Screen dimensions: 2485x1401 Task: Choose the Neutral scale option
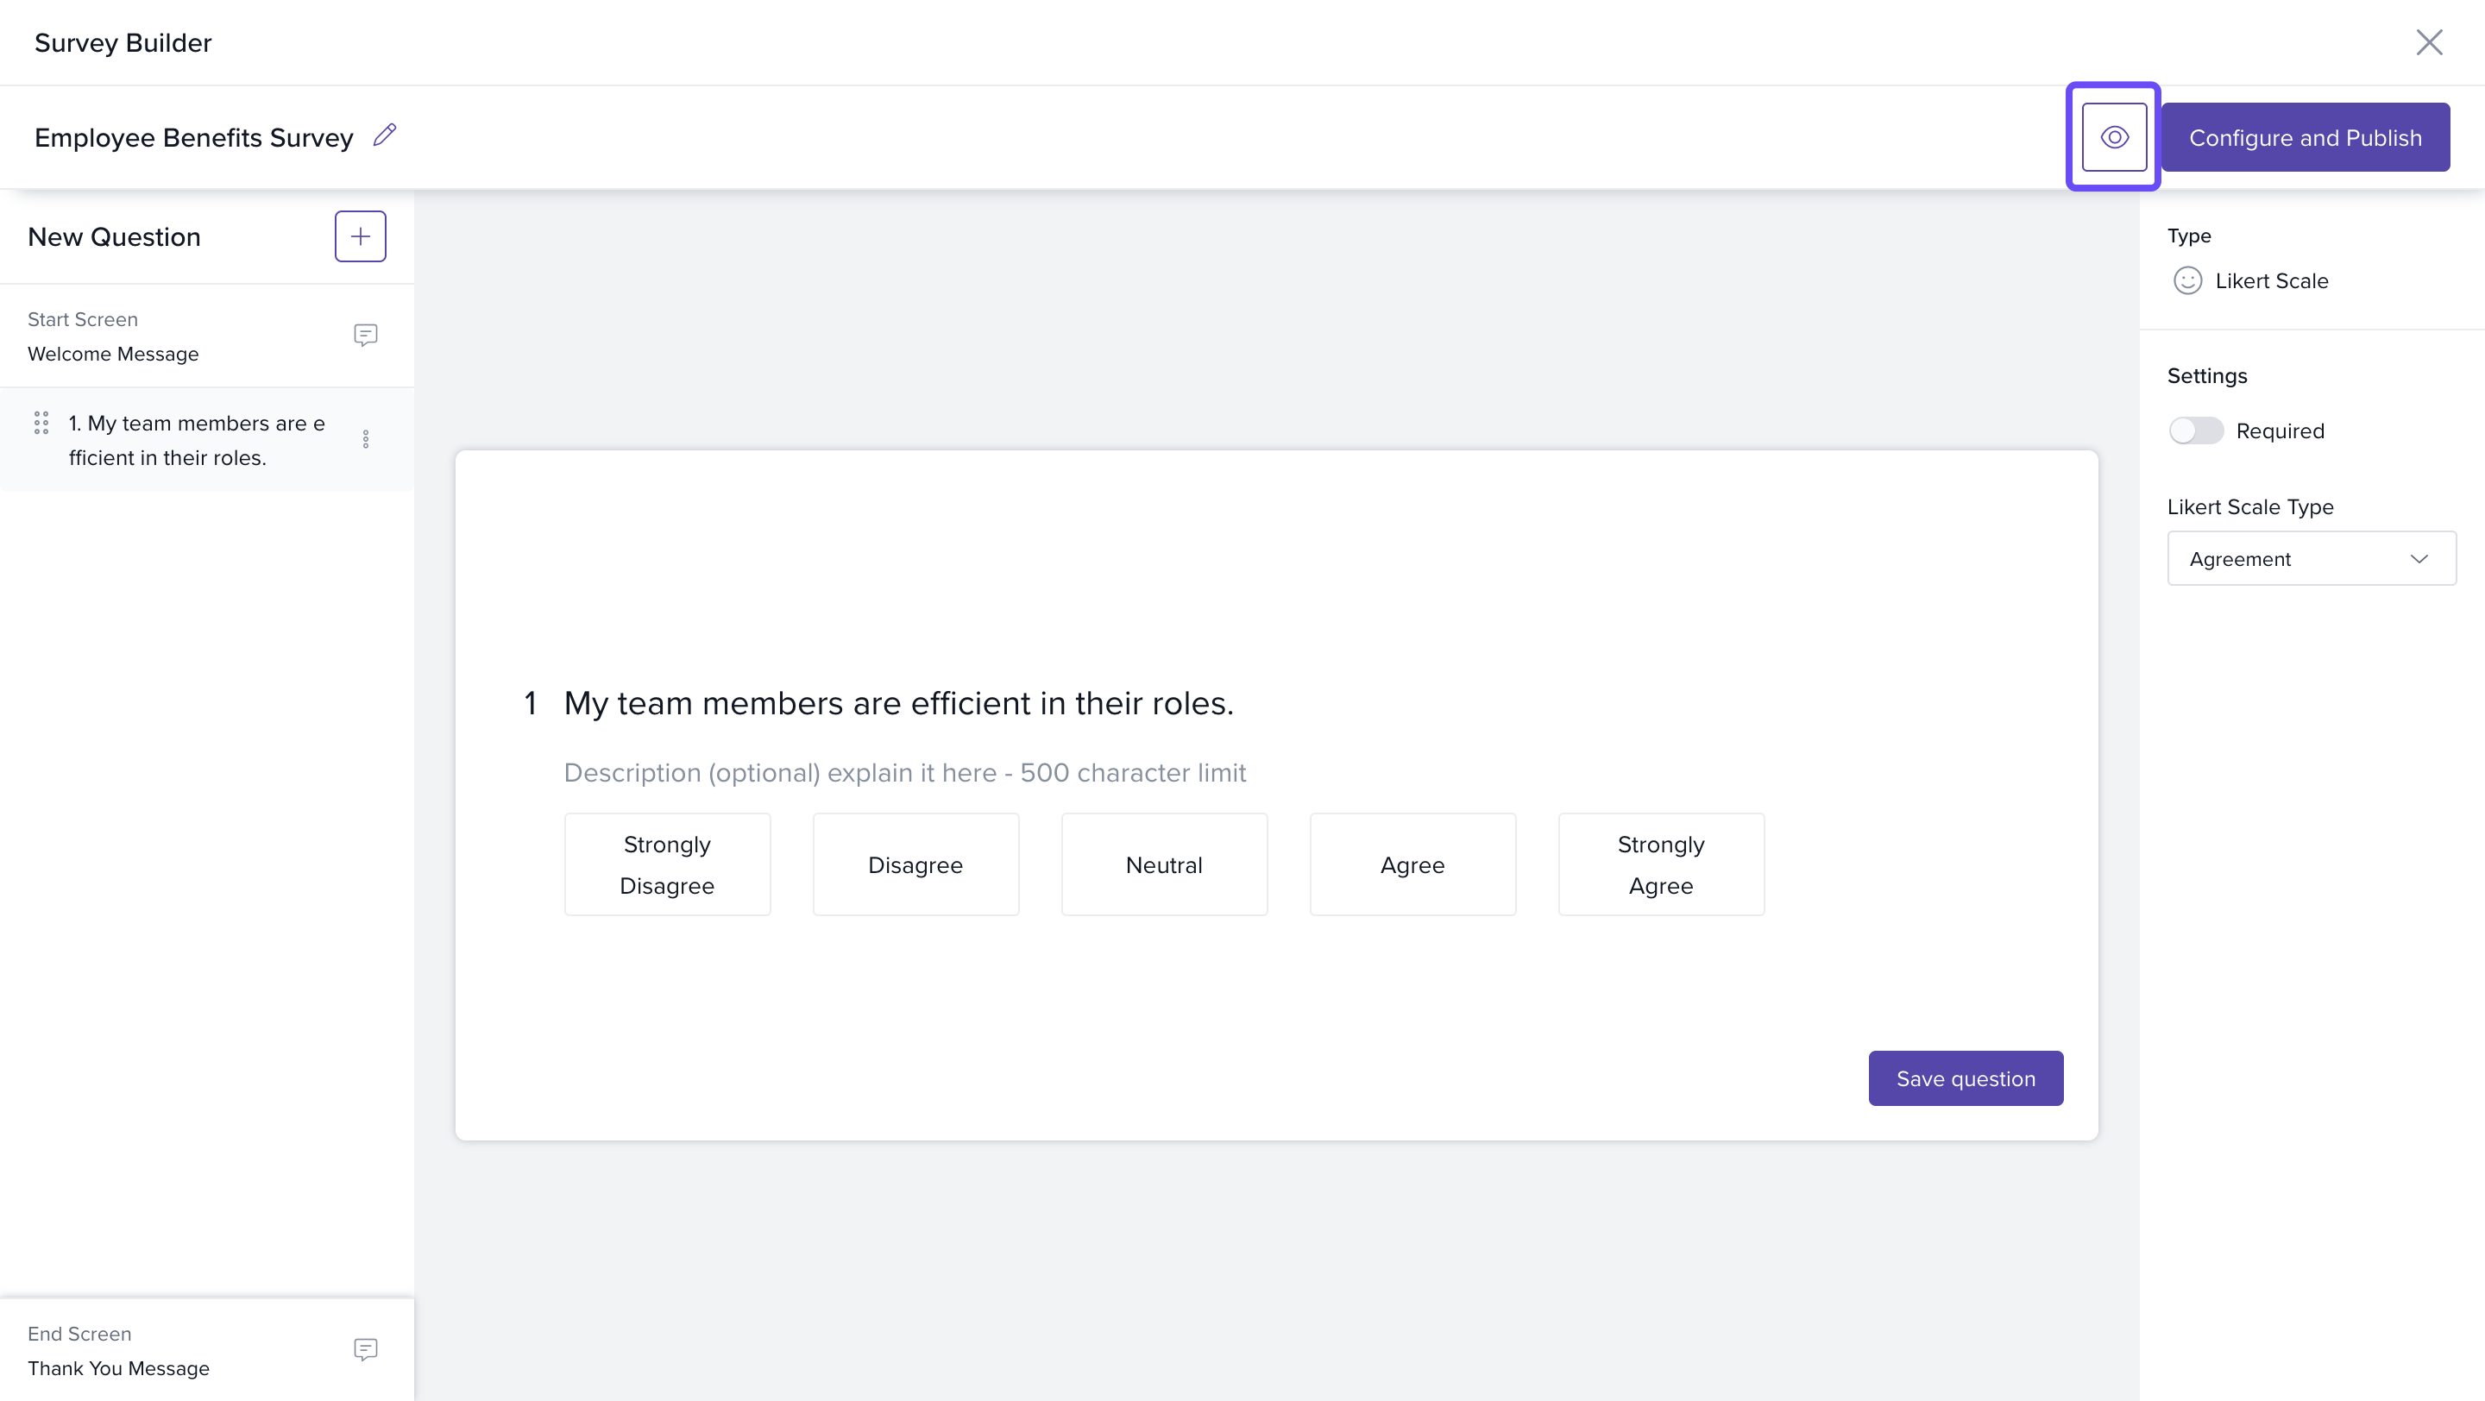point(1163,864)
